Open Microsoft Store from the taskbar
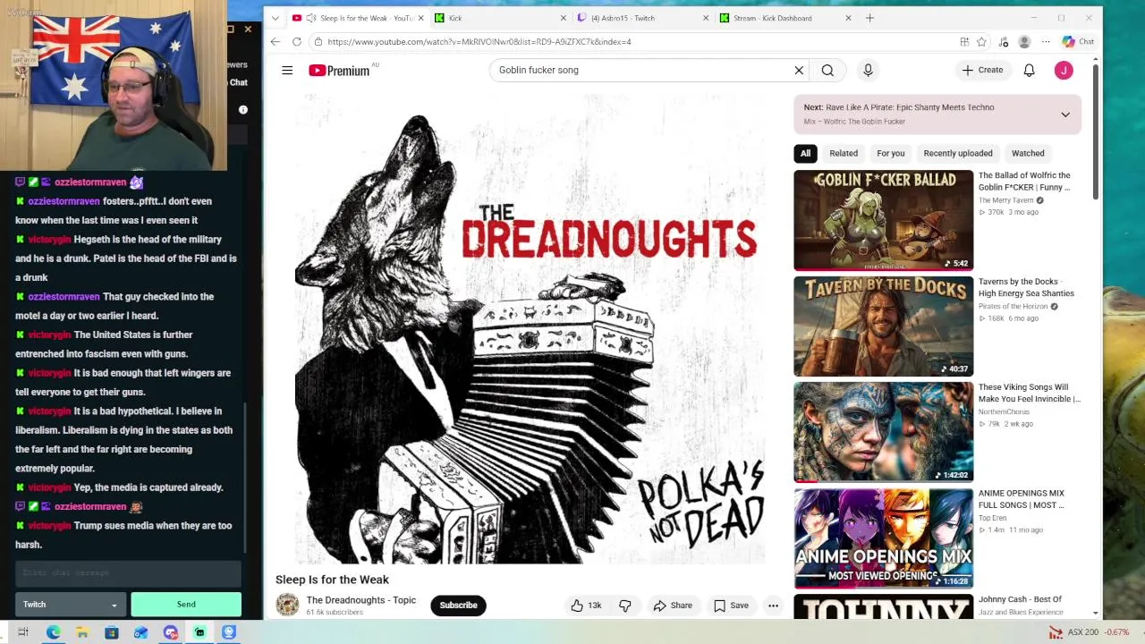Viewport: 1145px width, 644px height. (x=112, y=632)
